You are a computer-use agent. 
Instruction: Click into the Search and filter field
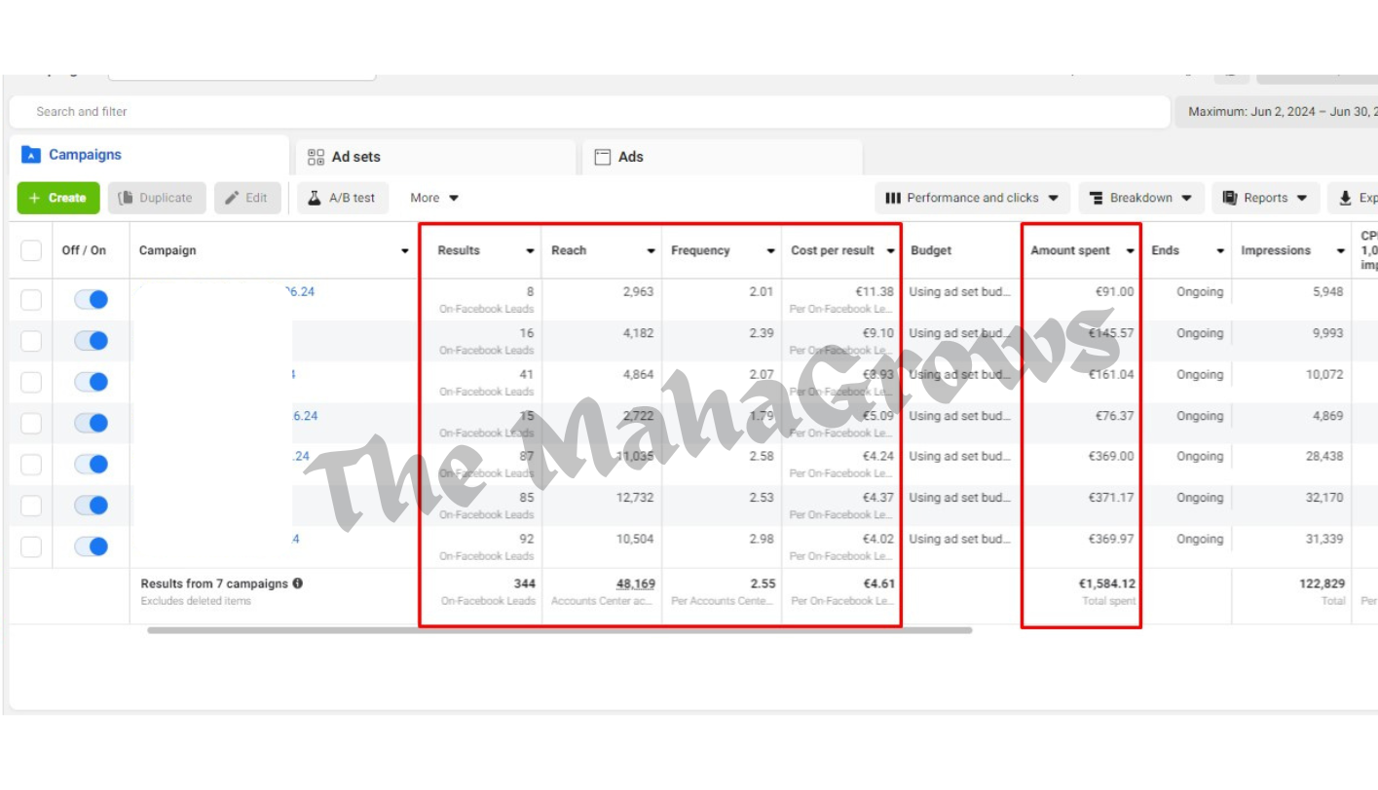point(584,112)
